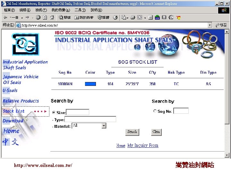231x173 pixels.
Task: Click the Windows logo throbber icon
Action: 224,10
